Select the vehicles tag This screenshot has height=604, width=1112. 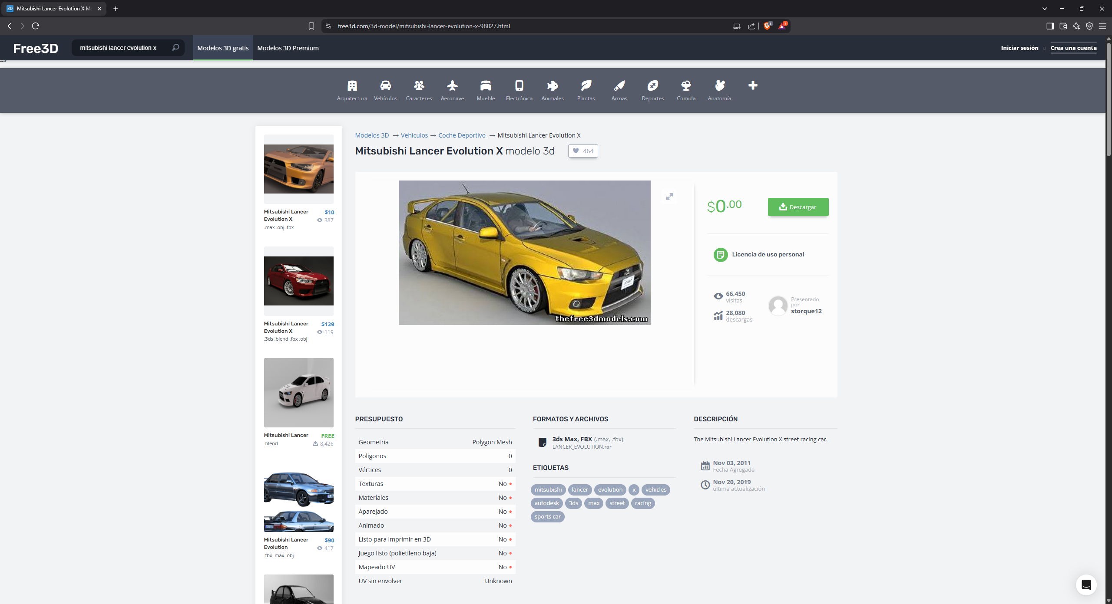(655, 489)
